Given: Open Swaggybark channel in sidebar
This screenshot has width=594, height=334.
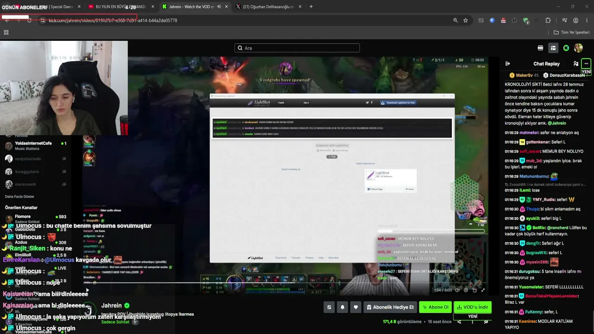Looking at the screenshot, I should 36,172.
